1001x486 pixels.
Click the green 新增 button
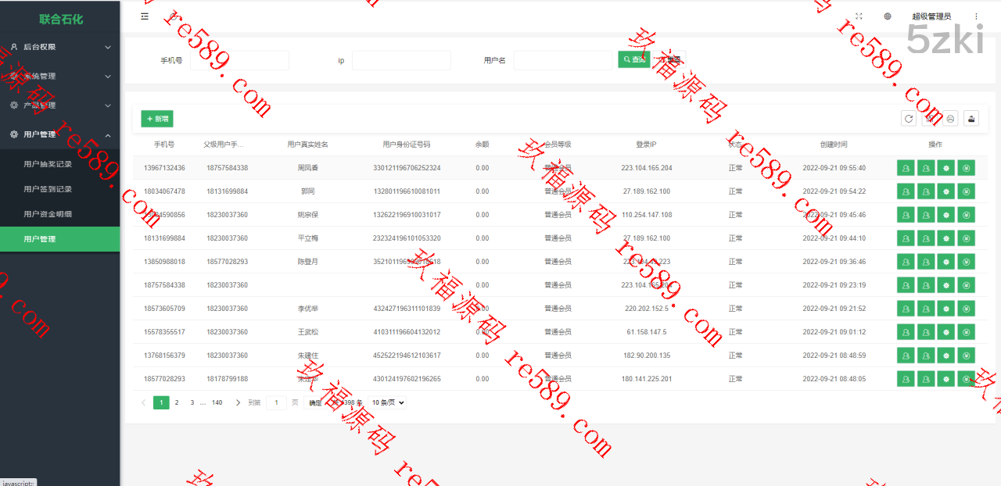pos(157,119)
